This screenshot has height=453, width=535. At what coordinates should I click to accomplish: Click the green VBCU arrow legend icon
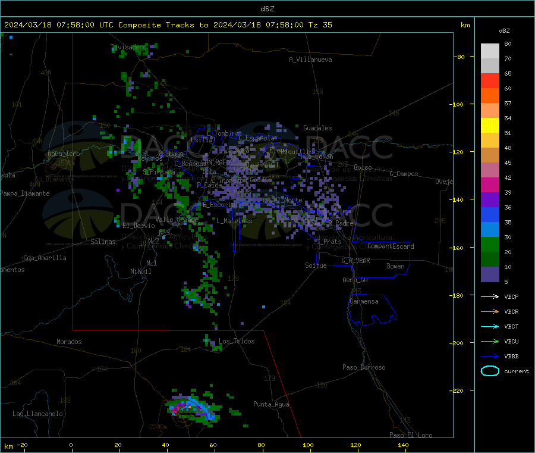coord(490,341)
